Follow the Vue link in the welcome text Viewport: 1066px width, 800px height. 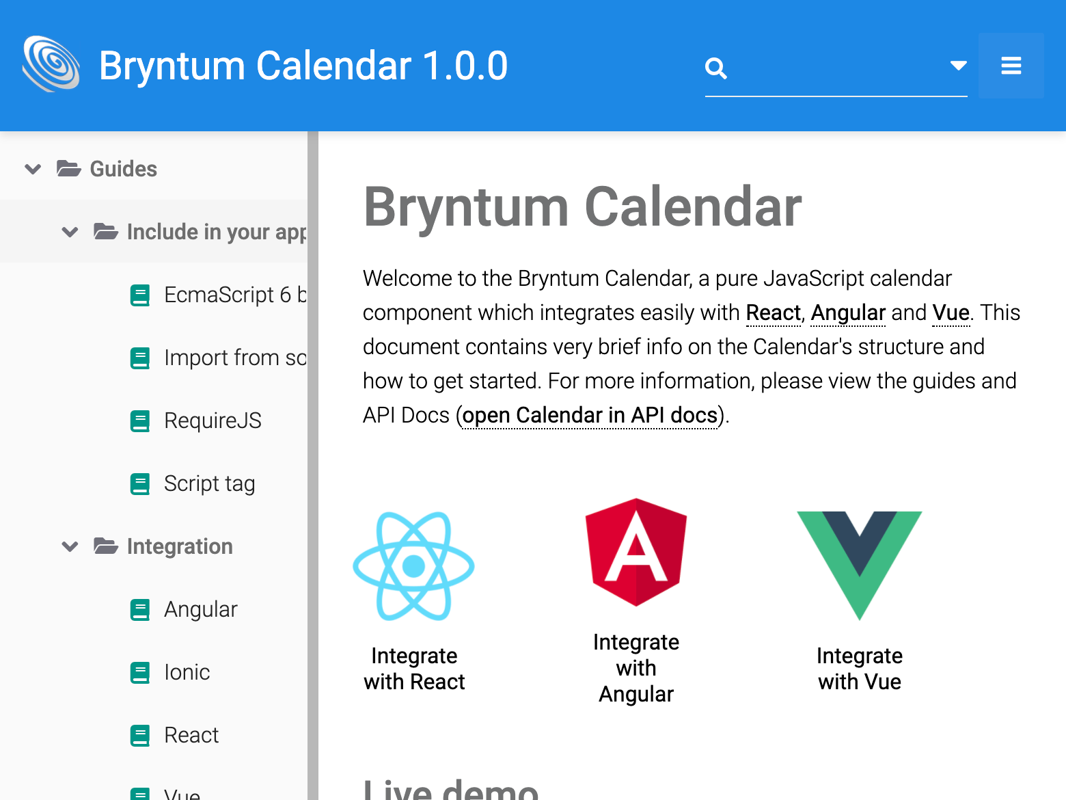pos(951,312)
